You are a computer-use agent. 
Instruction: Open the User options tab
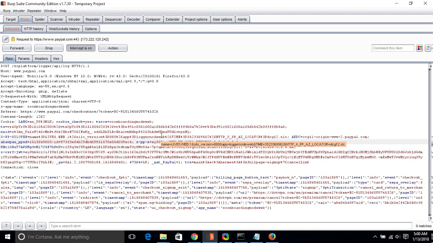222,19
